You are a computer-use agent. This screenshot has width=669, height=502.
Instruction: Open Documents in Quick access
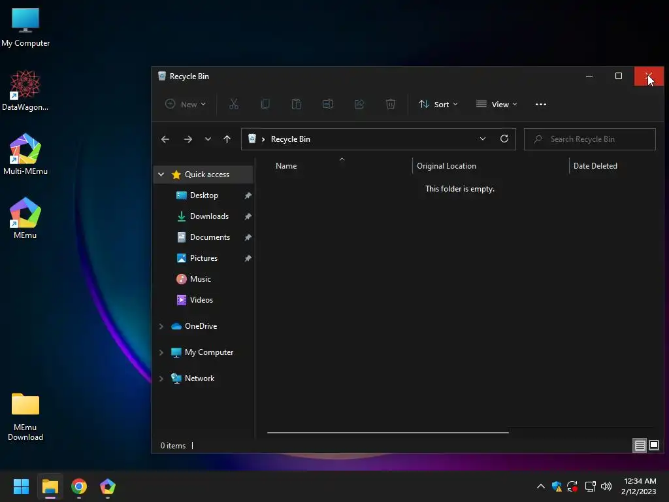pyautogui.click(x=210, y=237)
